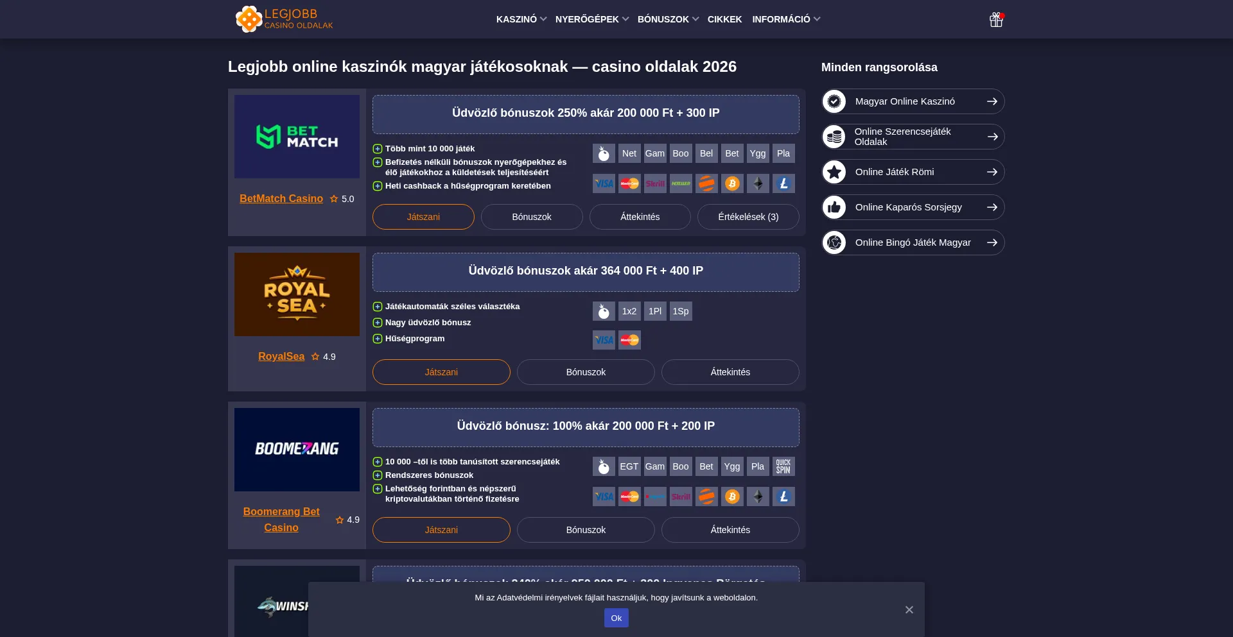Click the EGT provider tile in Boomerang row

point(629,466)
